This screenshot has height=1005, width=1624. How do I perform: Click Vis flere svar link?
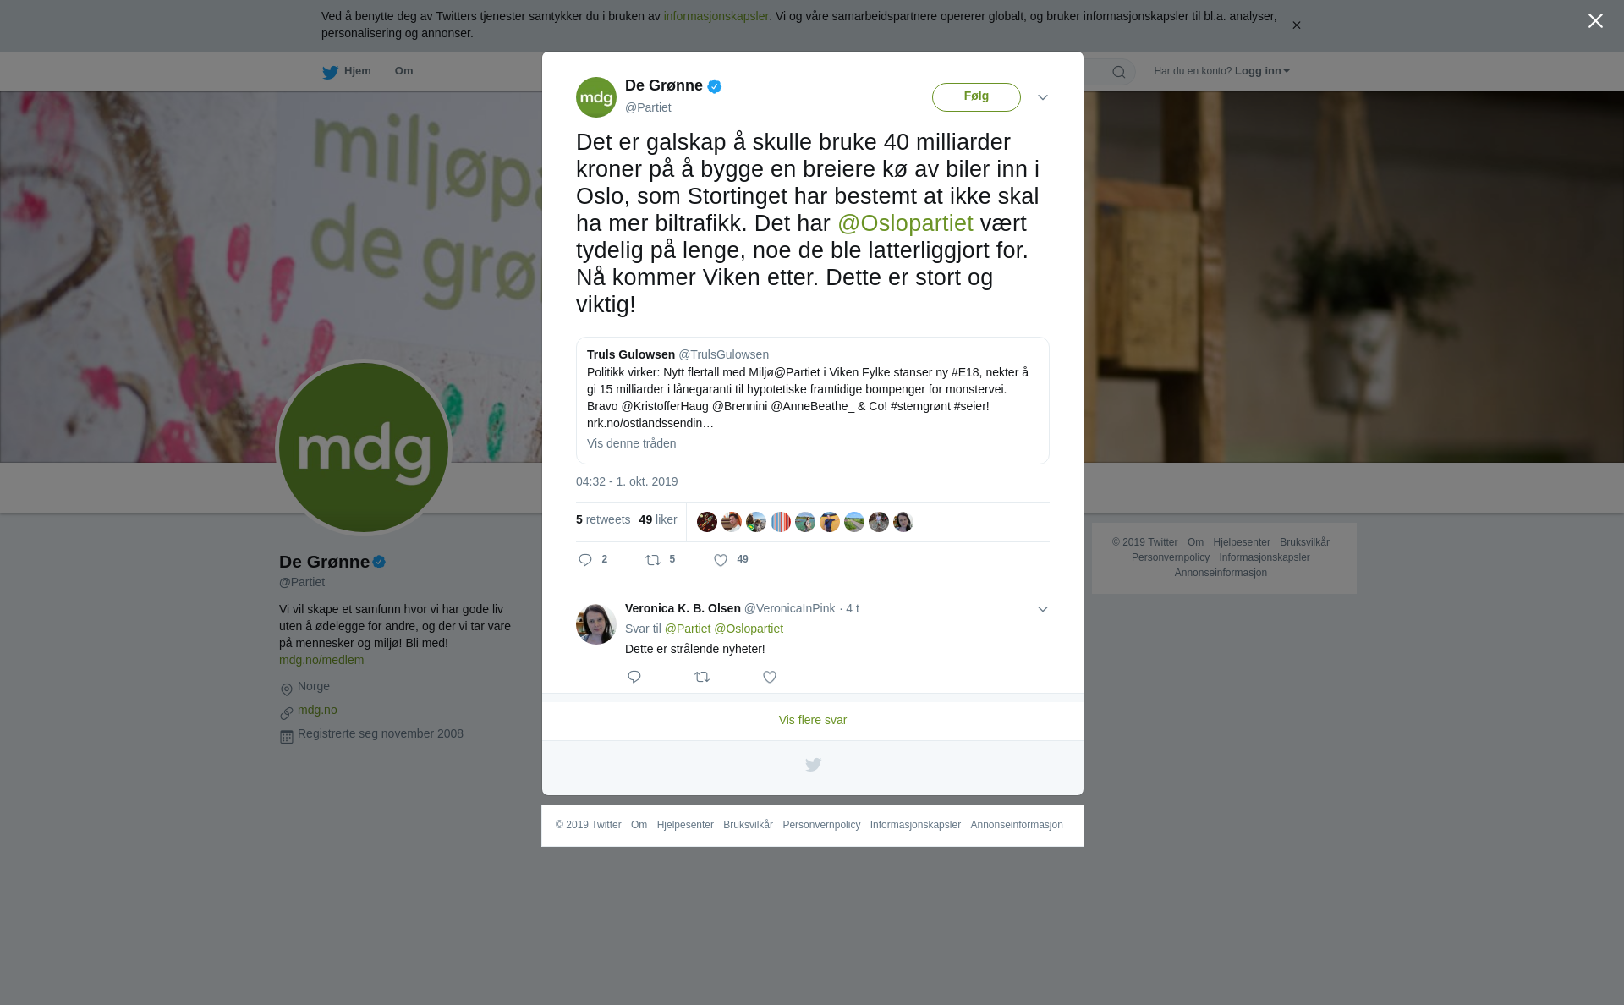tap(813, 720)
